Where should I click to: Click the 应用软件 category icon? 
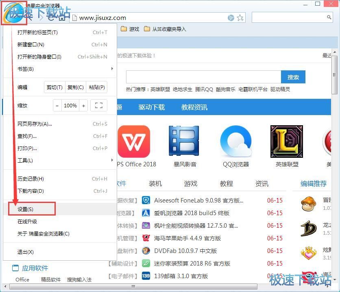[15, 268]
